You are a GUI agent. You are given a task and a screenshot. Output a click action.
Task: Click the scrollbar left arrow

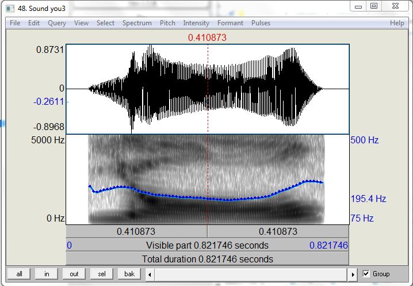[150, 274]
